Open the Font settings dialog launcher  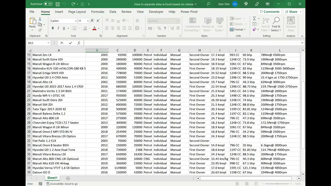coord(101,36)
